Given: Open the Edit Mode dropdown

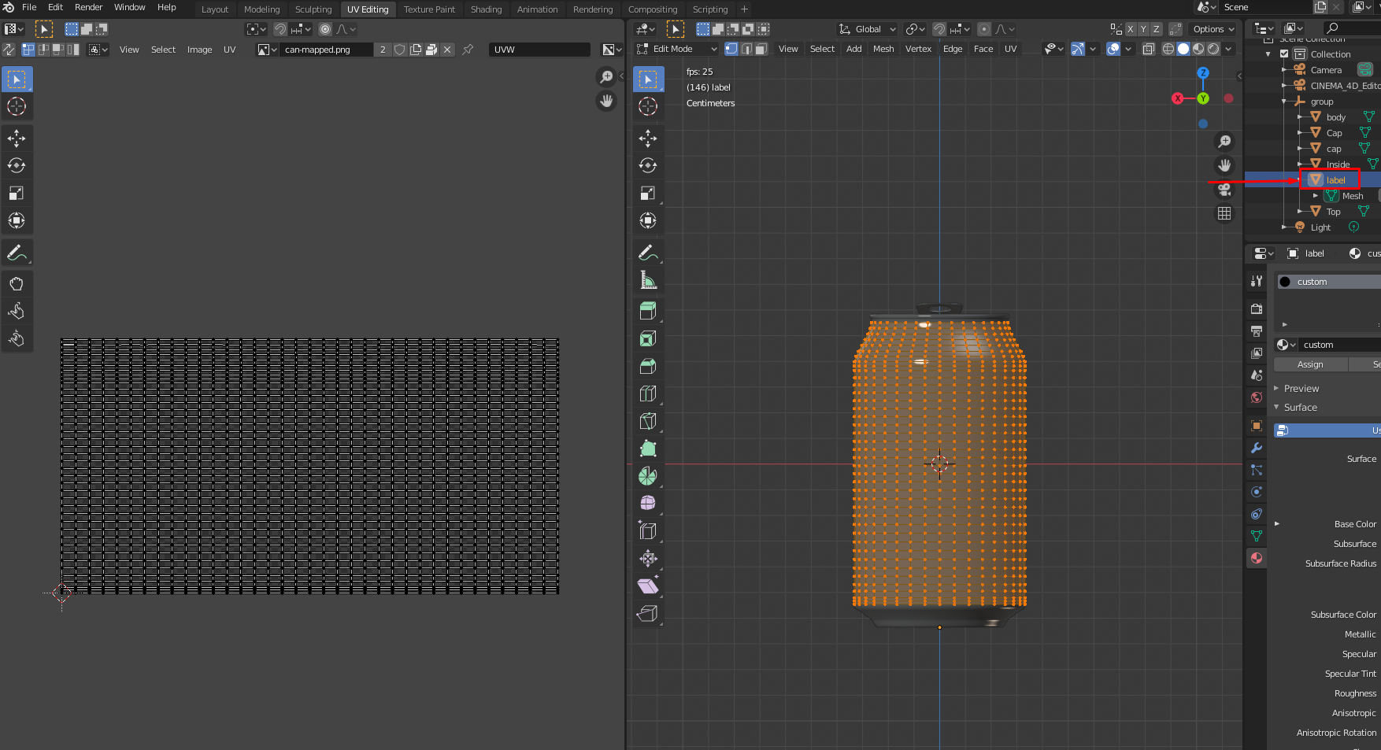Looking at the screenshot, I should 677,48.
